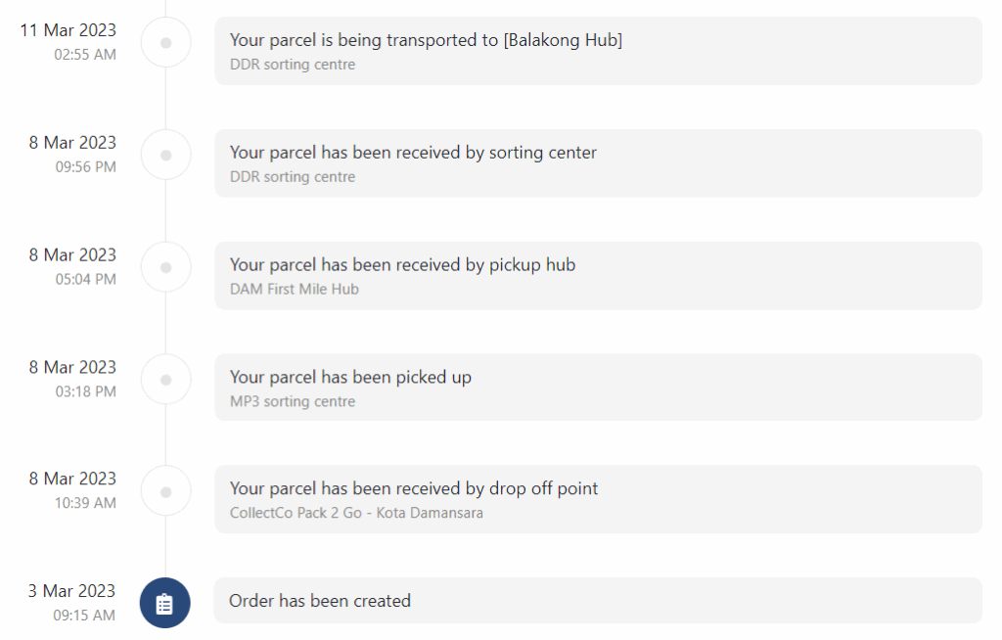Select the parcel has been picked up entry
1002x640 pixels.
tap(598, 388)
